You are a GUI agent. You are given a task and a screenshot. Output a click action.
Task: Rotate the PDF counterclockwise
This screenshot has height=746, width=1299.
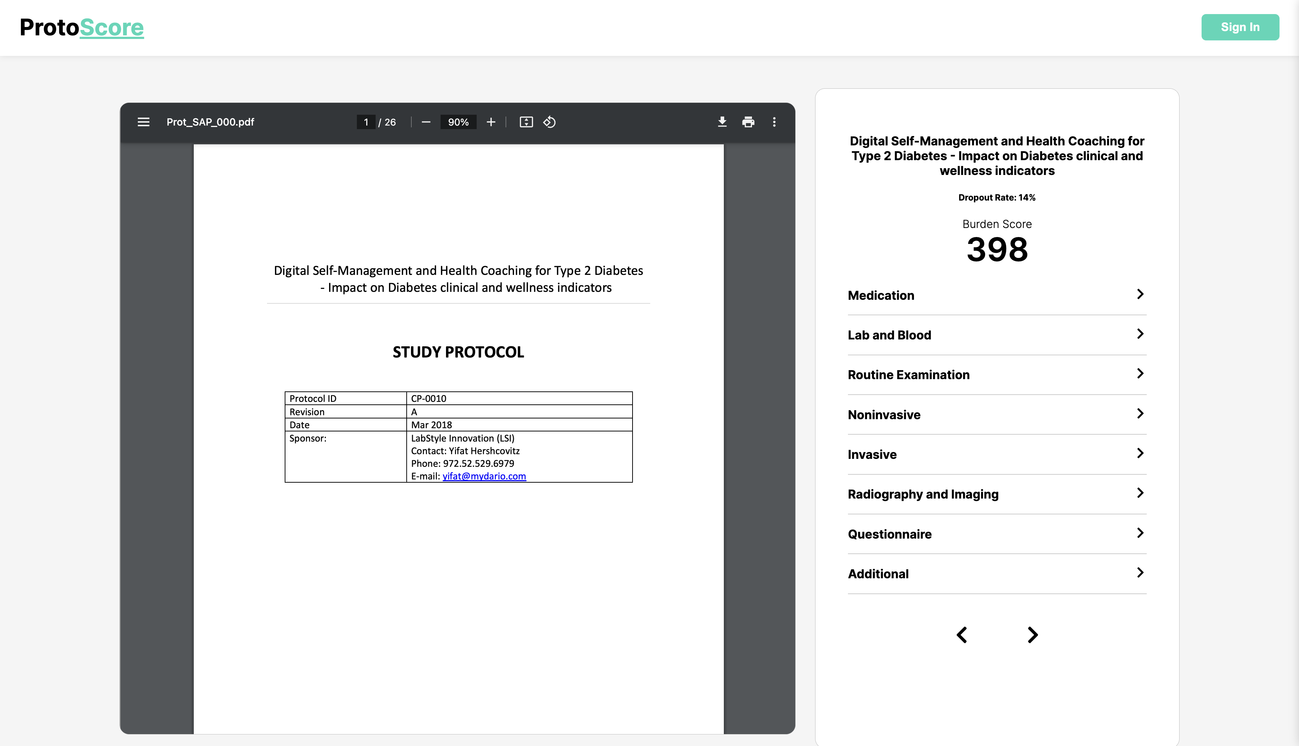pyautogui.click(x=550, y=122)
